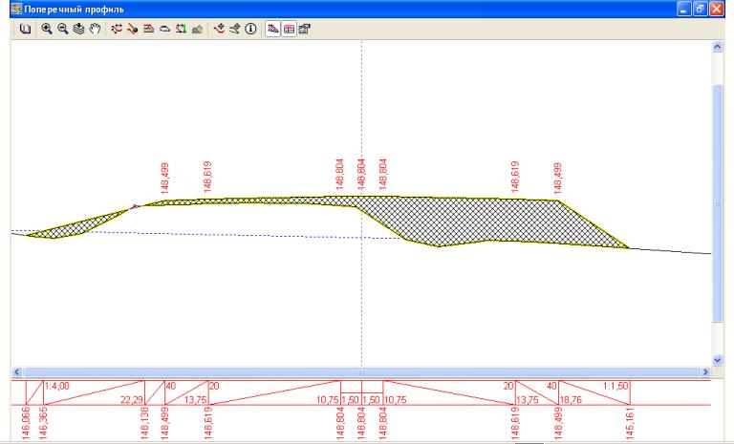This screenshot has height=444, width=734.
Task: Click the green terrain surface icon
Action: 197,30
